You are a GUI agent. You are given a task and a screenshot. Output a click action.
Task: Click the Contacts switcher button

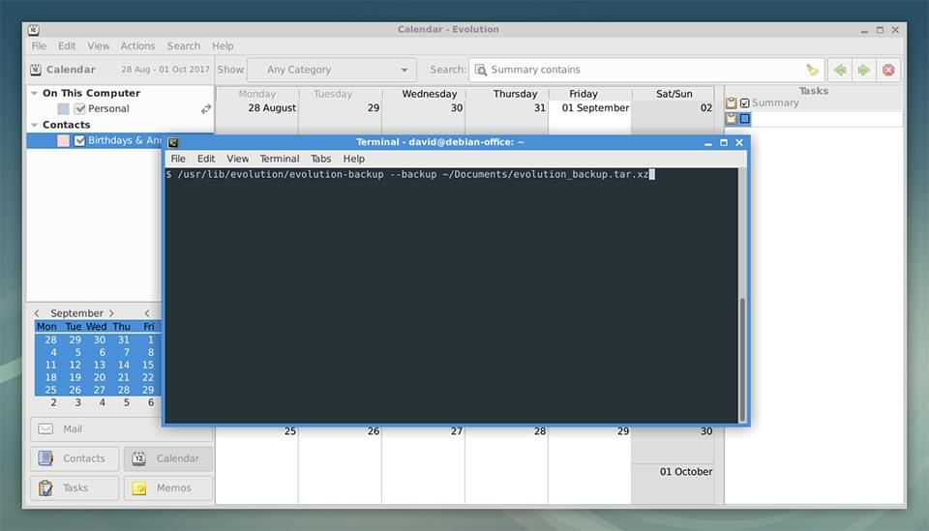[x=75, y=458]
